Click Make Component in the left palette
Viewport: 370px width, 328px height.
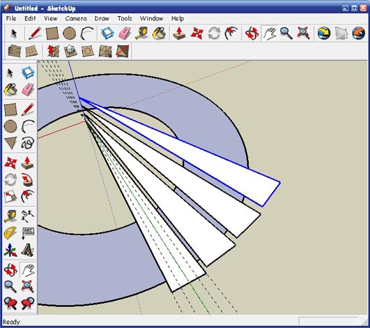pos(28,73)
